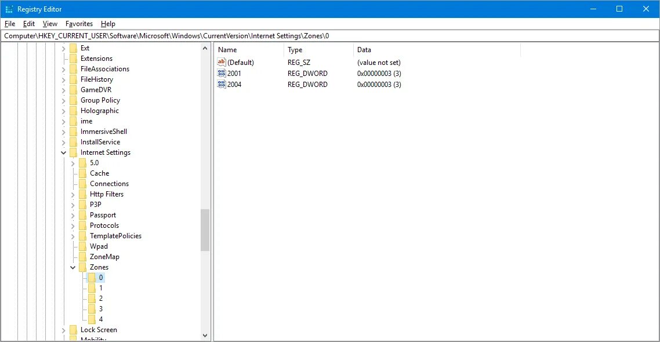Collapse the Zones tree node

[73, 268]
